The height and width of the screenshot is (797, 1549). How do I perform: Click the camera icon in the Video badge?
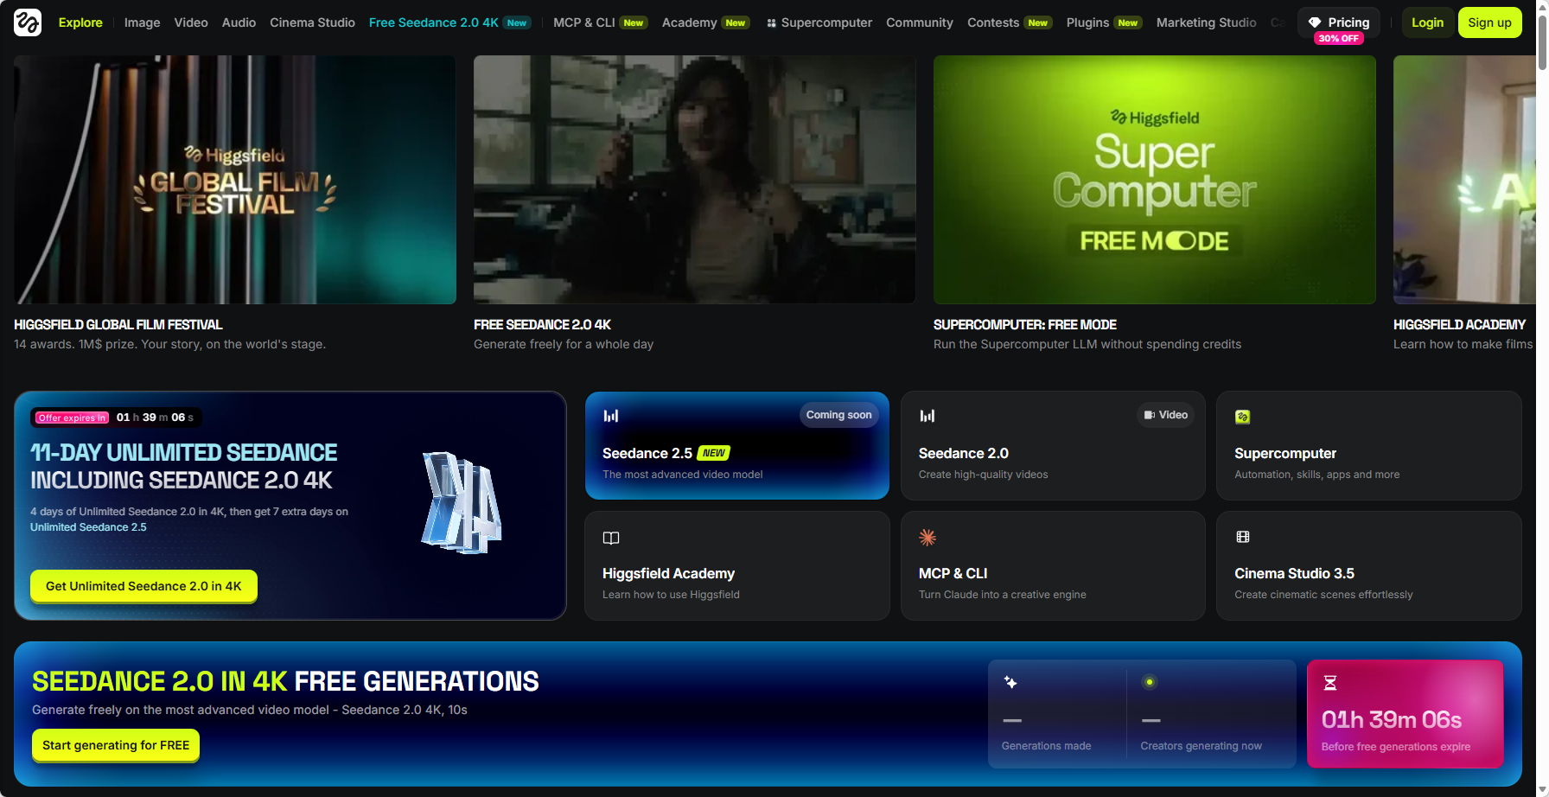1150,415
